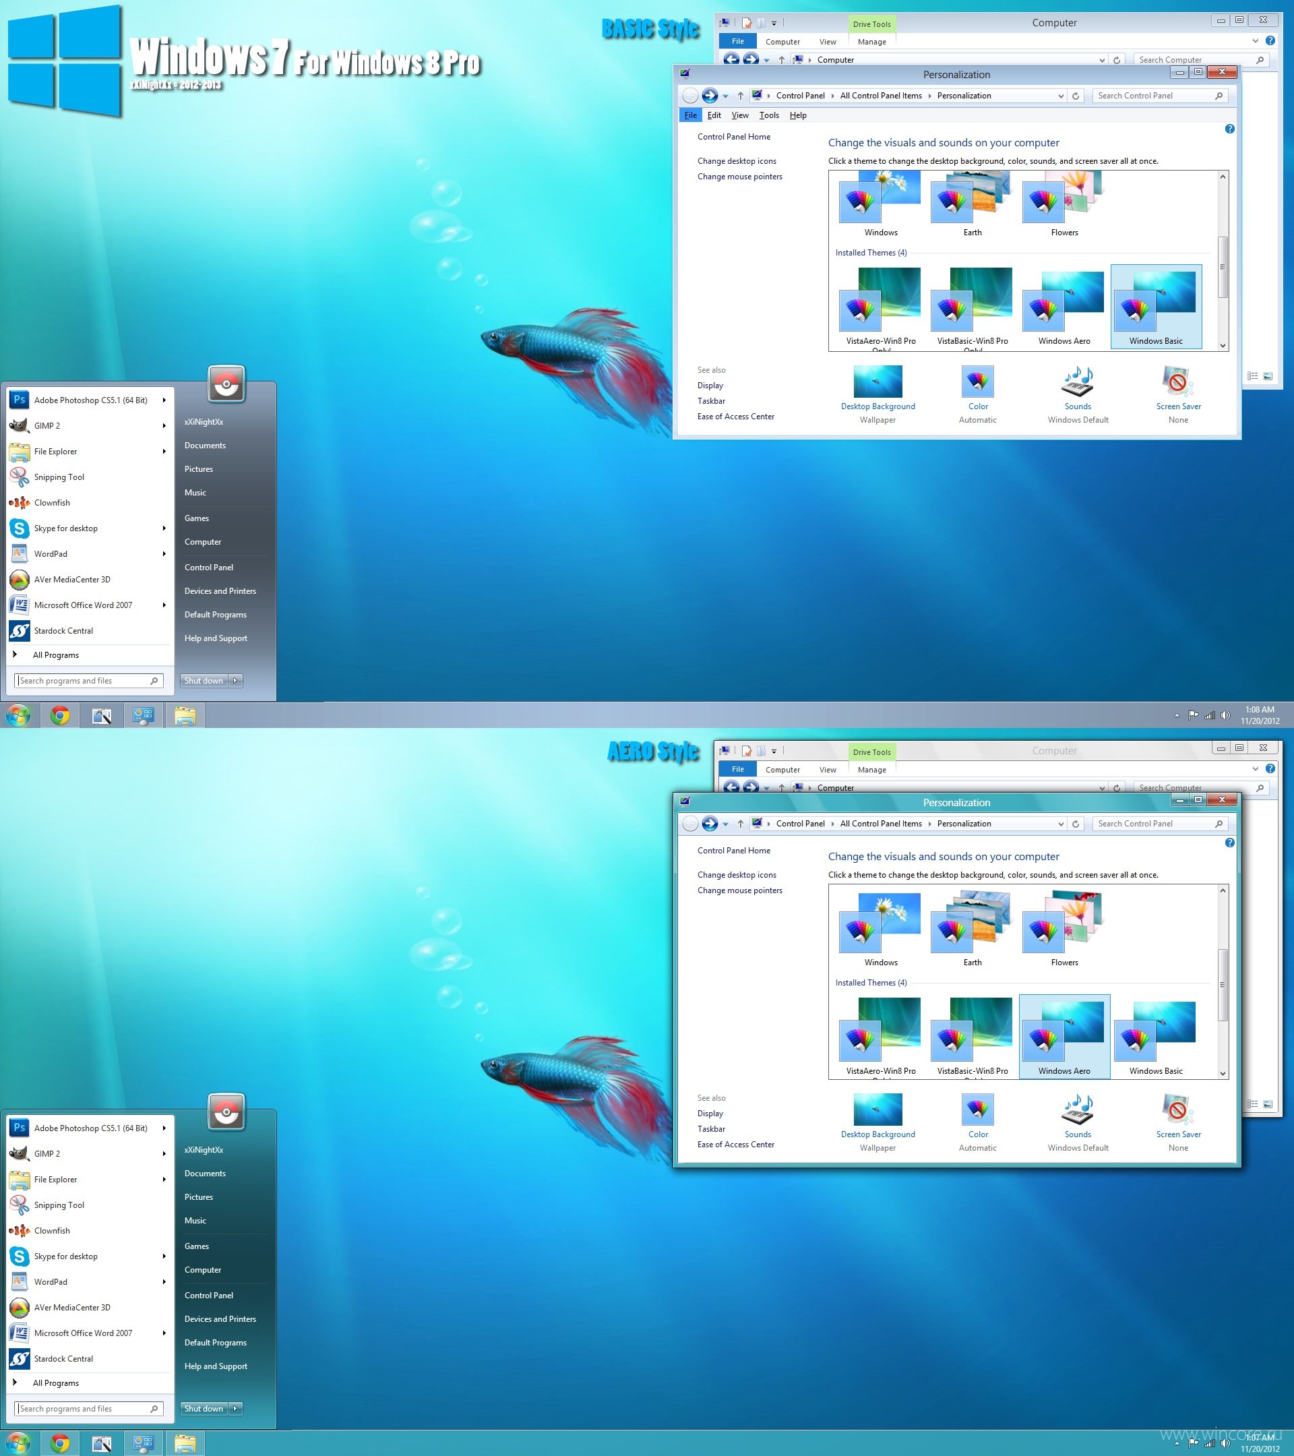Viewport: 1294px width, 1456px height.
Task: Open the Edit menu in Personalization window
Action: (714, 115)
